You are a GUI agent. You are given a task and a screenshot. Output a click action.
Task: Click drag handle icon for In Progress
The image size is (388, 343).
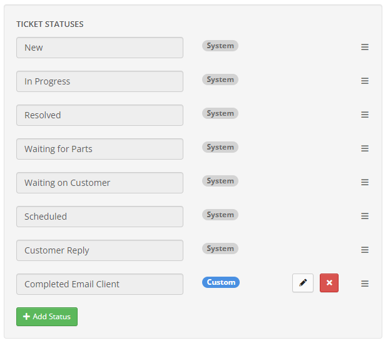[x=365, y=81]
